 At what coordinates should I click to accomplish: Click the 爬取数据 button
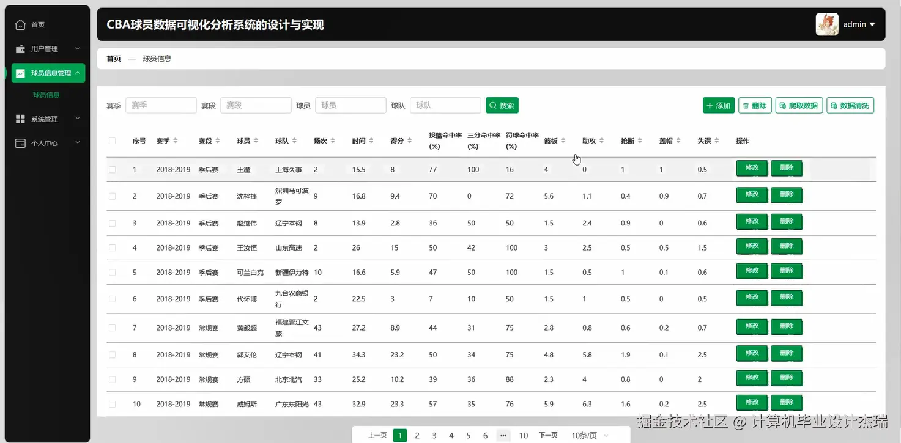click(x=799, y=105)
